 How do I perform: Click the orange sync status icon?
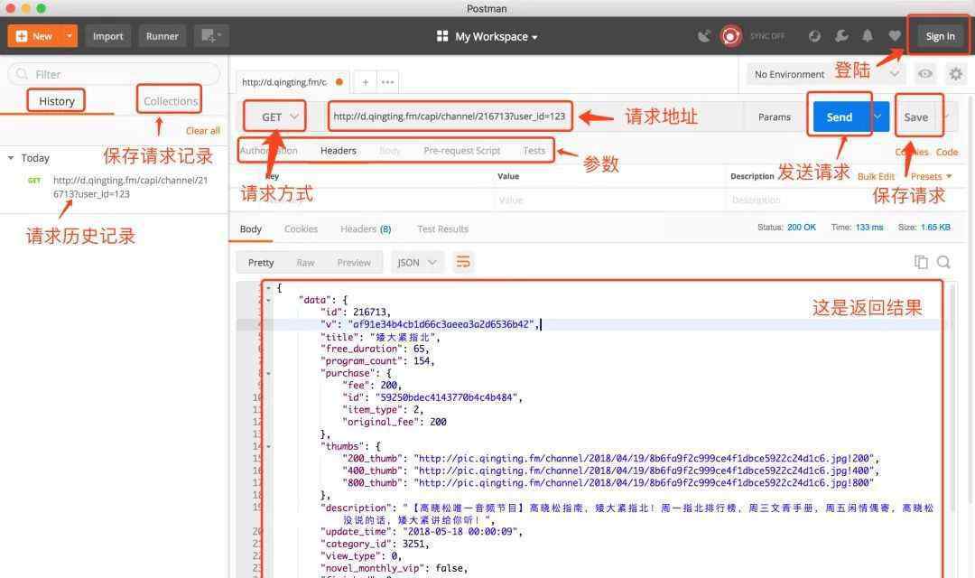[730, 36]
